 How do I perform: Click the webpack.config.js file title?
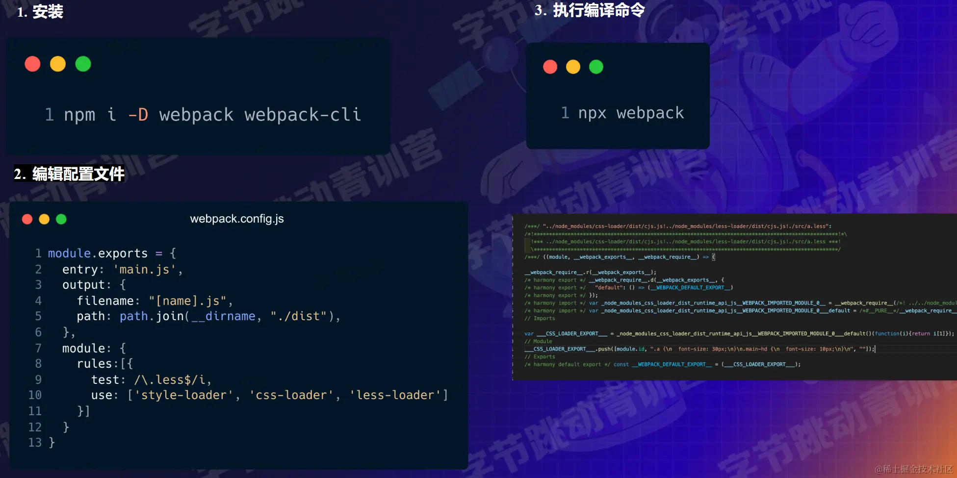pos(237,219)
